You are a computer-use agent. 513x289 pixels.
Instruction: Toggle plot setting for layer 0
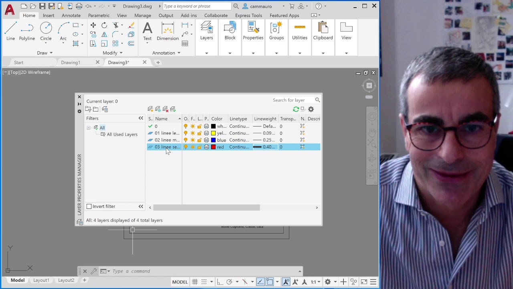coord(206,126)
